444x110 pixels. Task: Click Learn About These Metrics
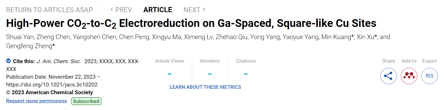(205, 87)
